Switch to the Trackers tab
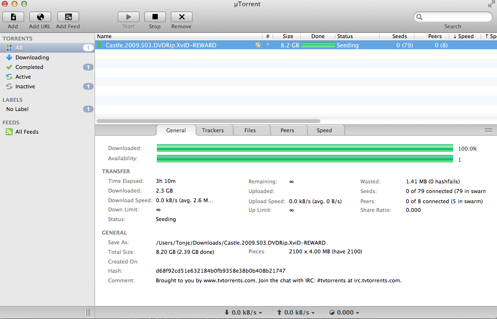Viewport: 497px width, 319px height. pyautogui.click(x=213, y=130)
